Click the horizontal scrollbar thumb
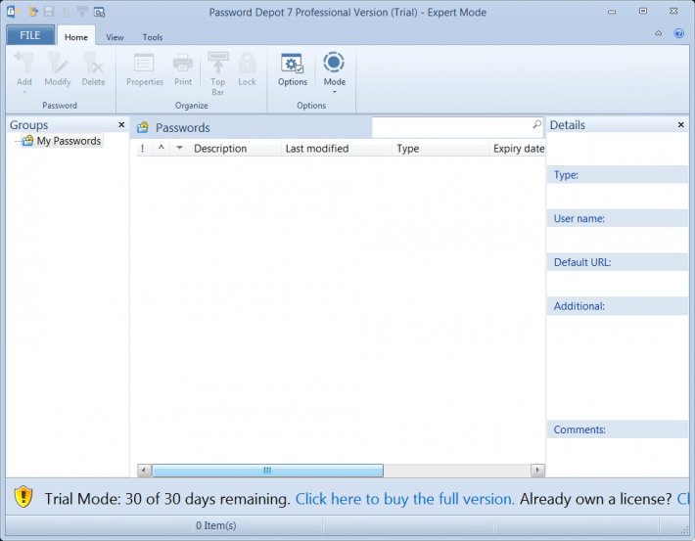 click(267, 471)
